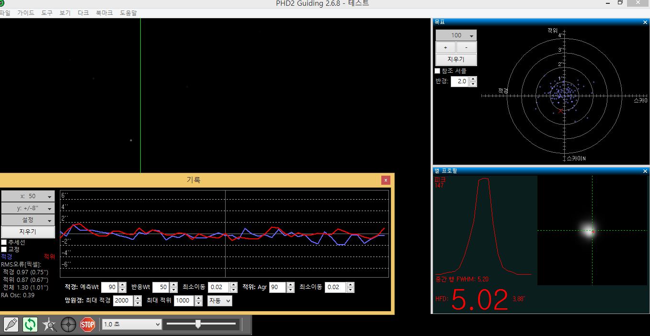Viewport: 650px width, 336px height.
Task: Start guiding with the crosshair icon
Action: click(x=68, y=325)
